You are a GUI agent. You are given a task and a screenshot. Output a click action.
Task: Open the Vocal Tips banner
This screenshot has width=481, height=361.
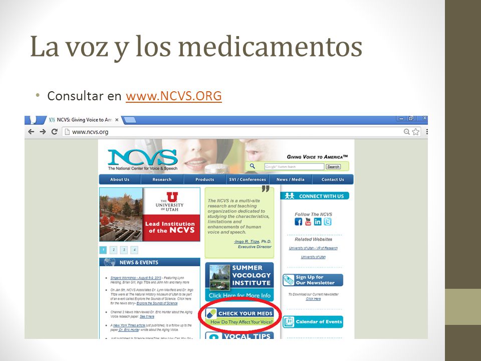point(239,336)
